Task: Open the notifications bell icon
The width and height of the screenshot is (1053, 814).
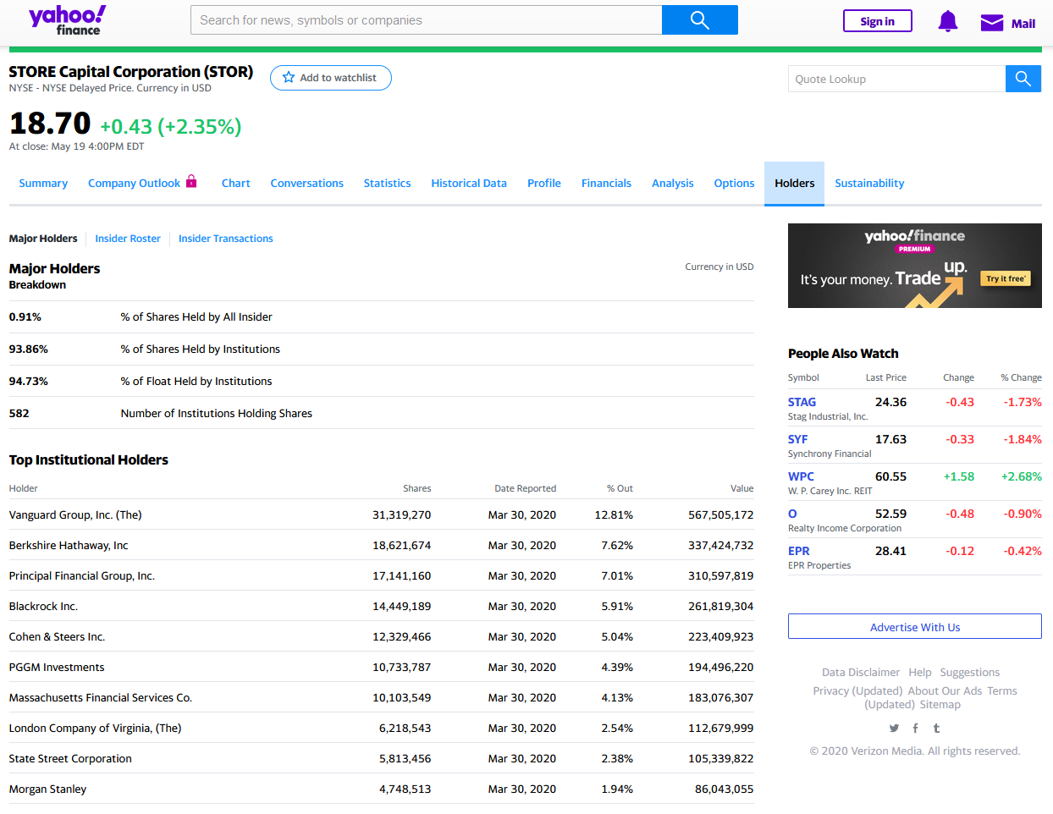Action: click(x=948, y=22)
